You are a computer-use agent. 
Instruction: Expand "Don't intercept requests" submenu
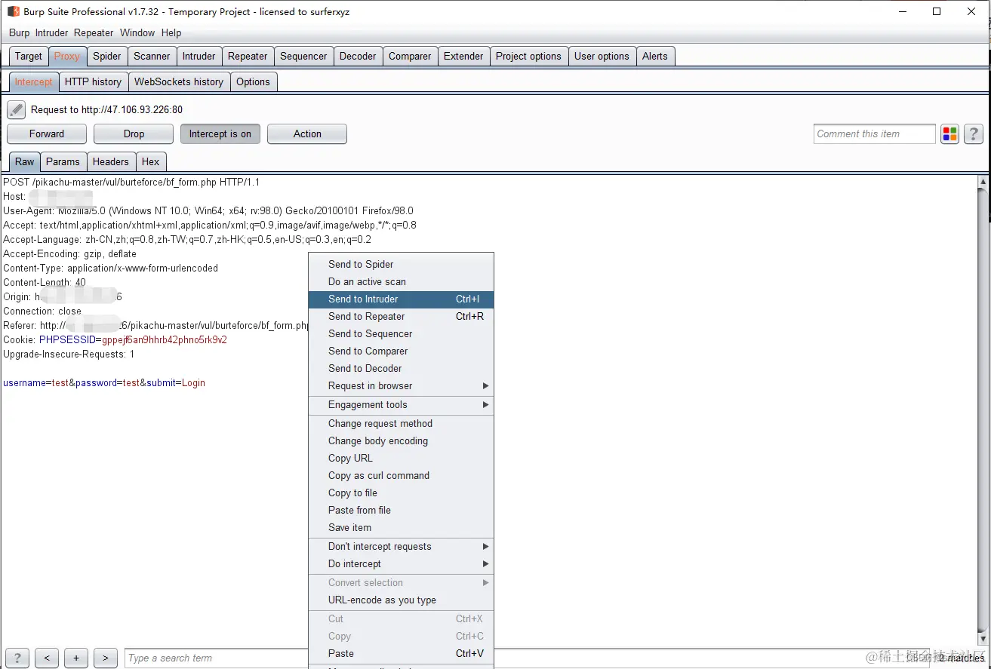click(402, 546)
